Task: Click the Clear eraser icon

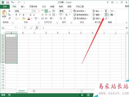Action: pos(106,18)
